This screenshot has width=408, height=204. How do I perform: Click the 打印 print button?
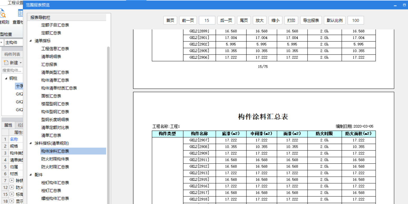(x=291, y=20)
